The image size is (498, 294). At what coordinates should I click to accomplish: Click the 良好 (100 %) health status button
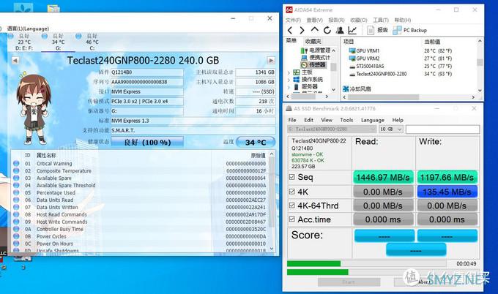[x=147, y=142]
